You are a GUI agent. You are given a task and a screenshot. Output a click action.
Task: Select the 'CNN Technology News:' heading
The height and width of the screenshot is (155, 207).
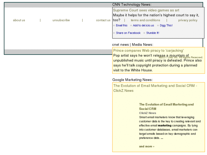132,5
